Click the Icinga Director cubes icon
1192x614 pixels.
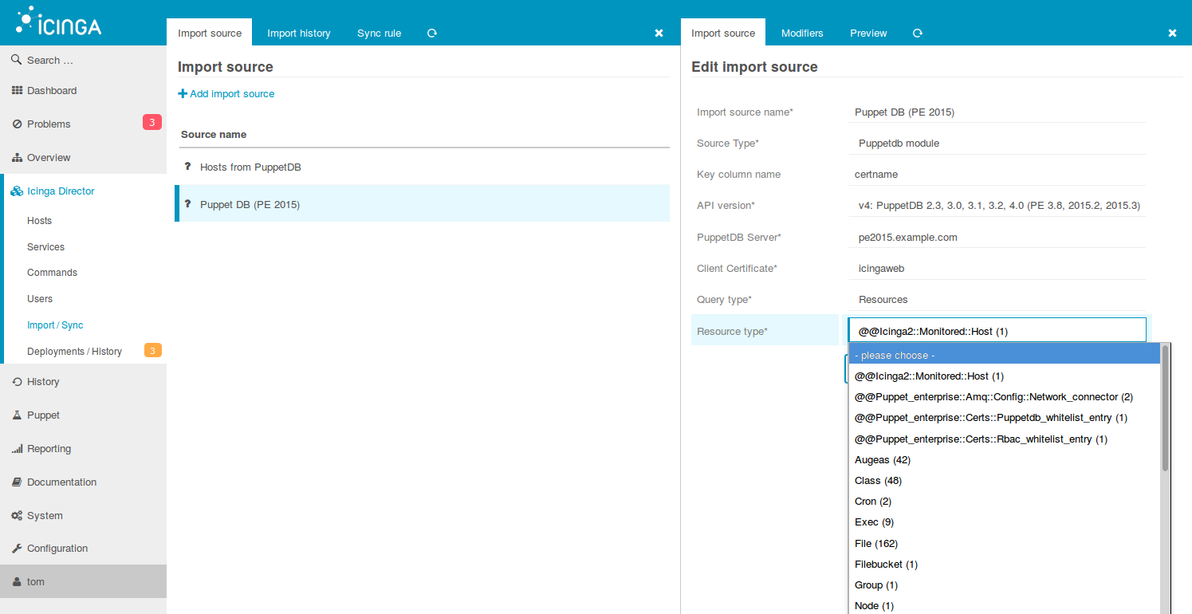(x=17, y=191)
